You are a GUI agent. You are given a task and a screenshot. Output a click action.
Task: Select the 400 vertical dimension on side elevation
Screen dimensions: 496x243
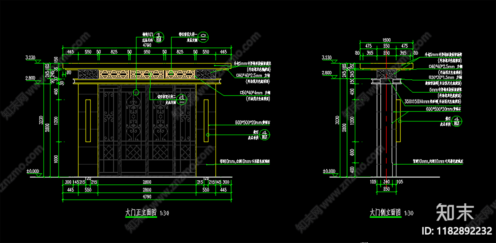[x=352, y=170]
